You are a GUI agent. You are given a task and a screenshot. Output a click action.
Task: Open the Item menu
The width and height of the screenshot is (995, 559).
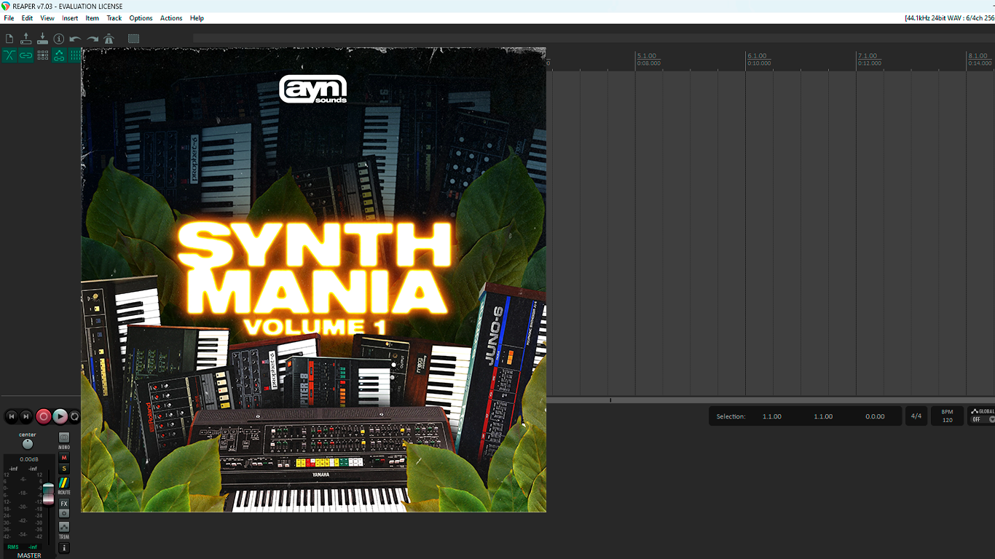pyautogui.click(x=93, y=18)
